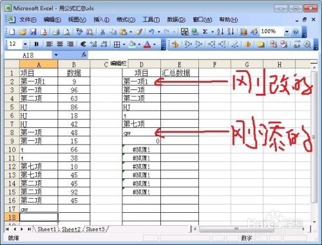Cut selection with the scissors icon
This screenshot has height=245, width=322.
click(x=102, y=32)
